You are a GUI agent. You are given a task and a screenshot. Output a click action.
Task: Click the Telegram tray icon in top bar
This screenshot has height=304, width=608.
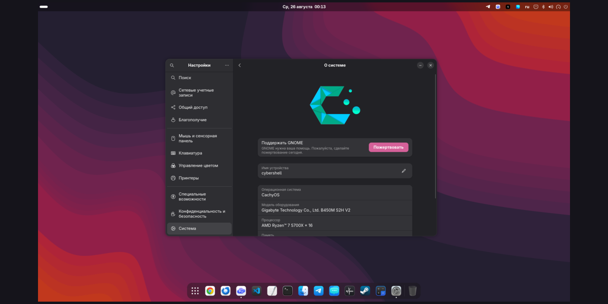[x=488, y=7]
